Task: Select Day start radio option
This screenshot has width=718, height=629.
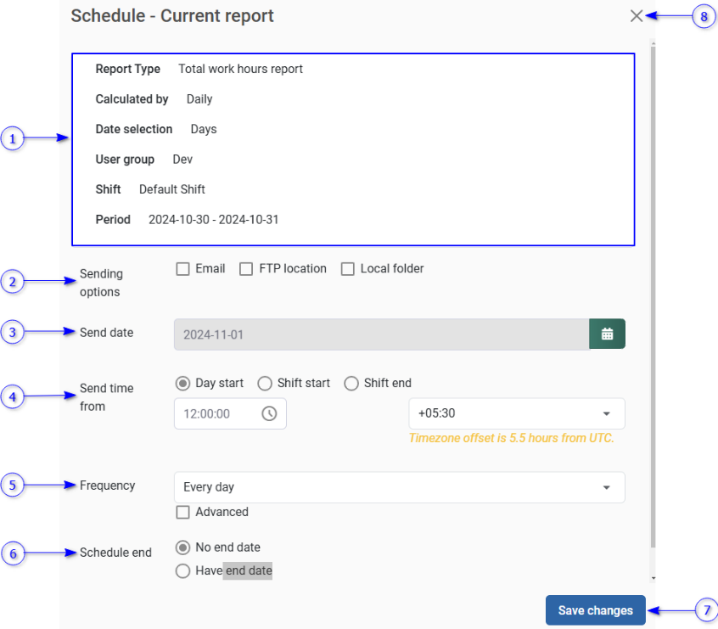Action: 182,384
